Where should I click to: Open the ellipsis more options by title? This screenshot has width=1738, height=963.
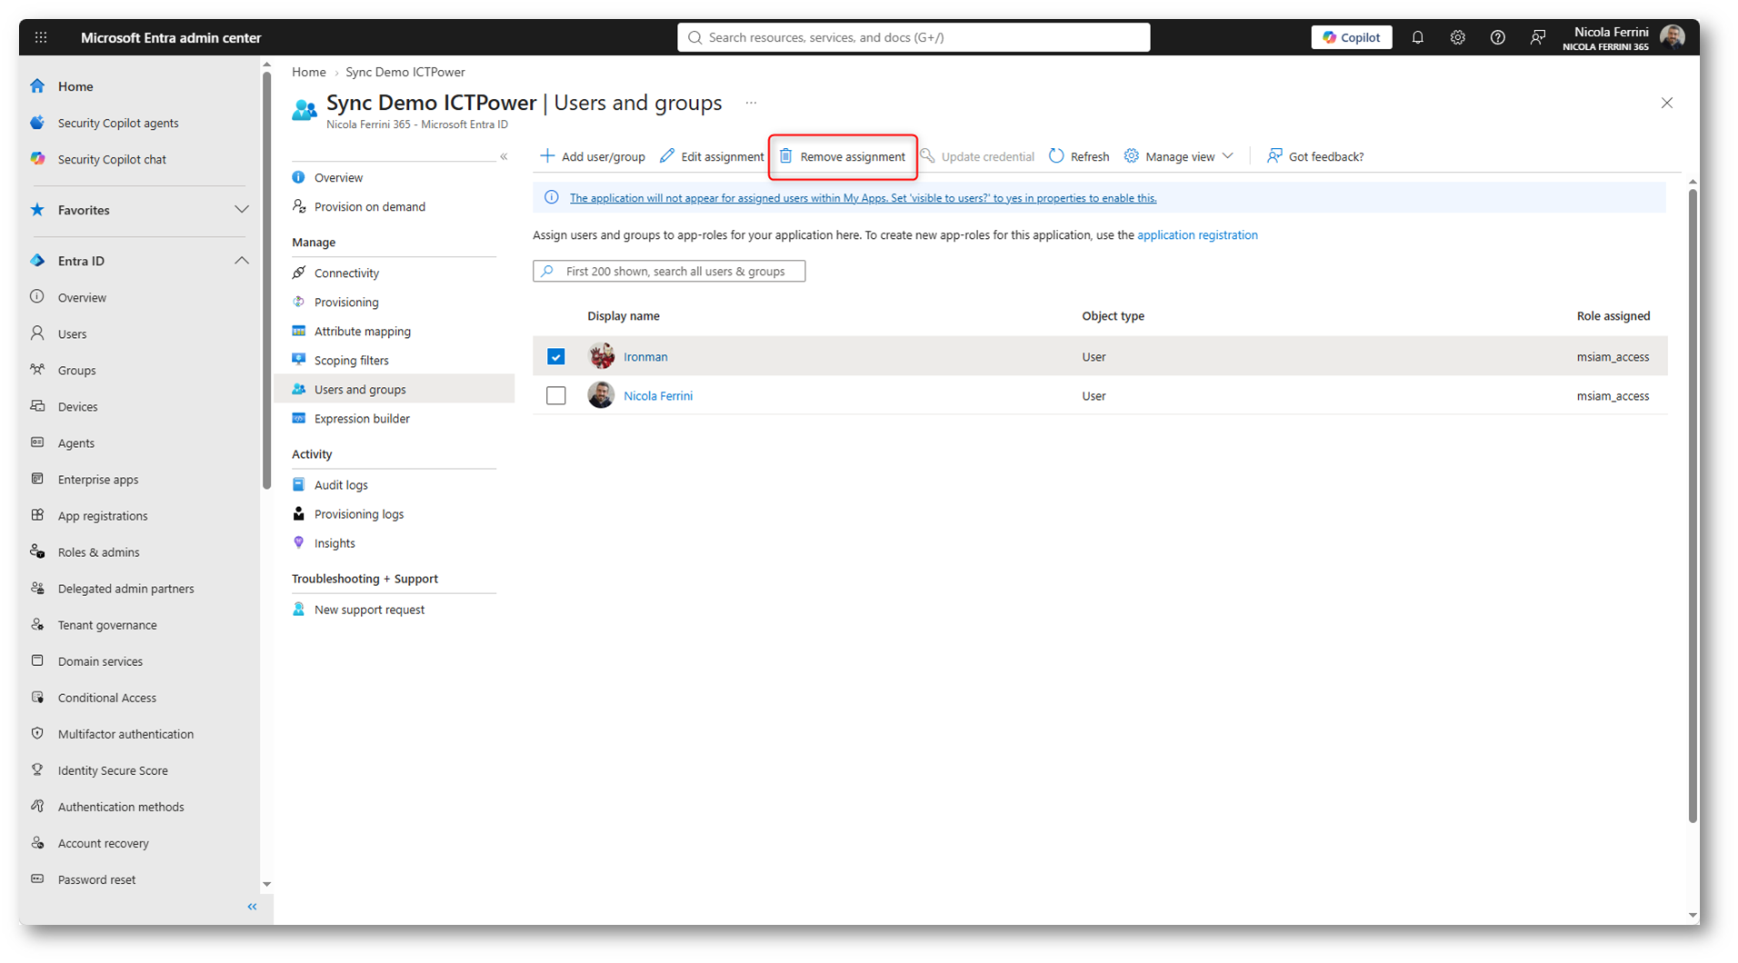(x=751, y=103)
